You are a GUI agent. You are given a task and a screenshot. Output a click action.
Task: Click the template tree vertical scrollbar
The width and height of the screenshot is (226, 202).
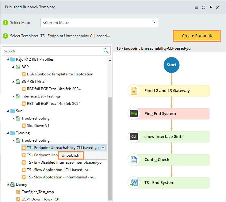coord(110,147)
